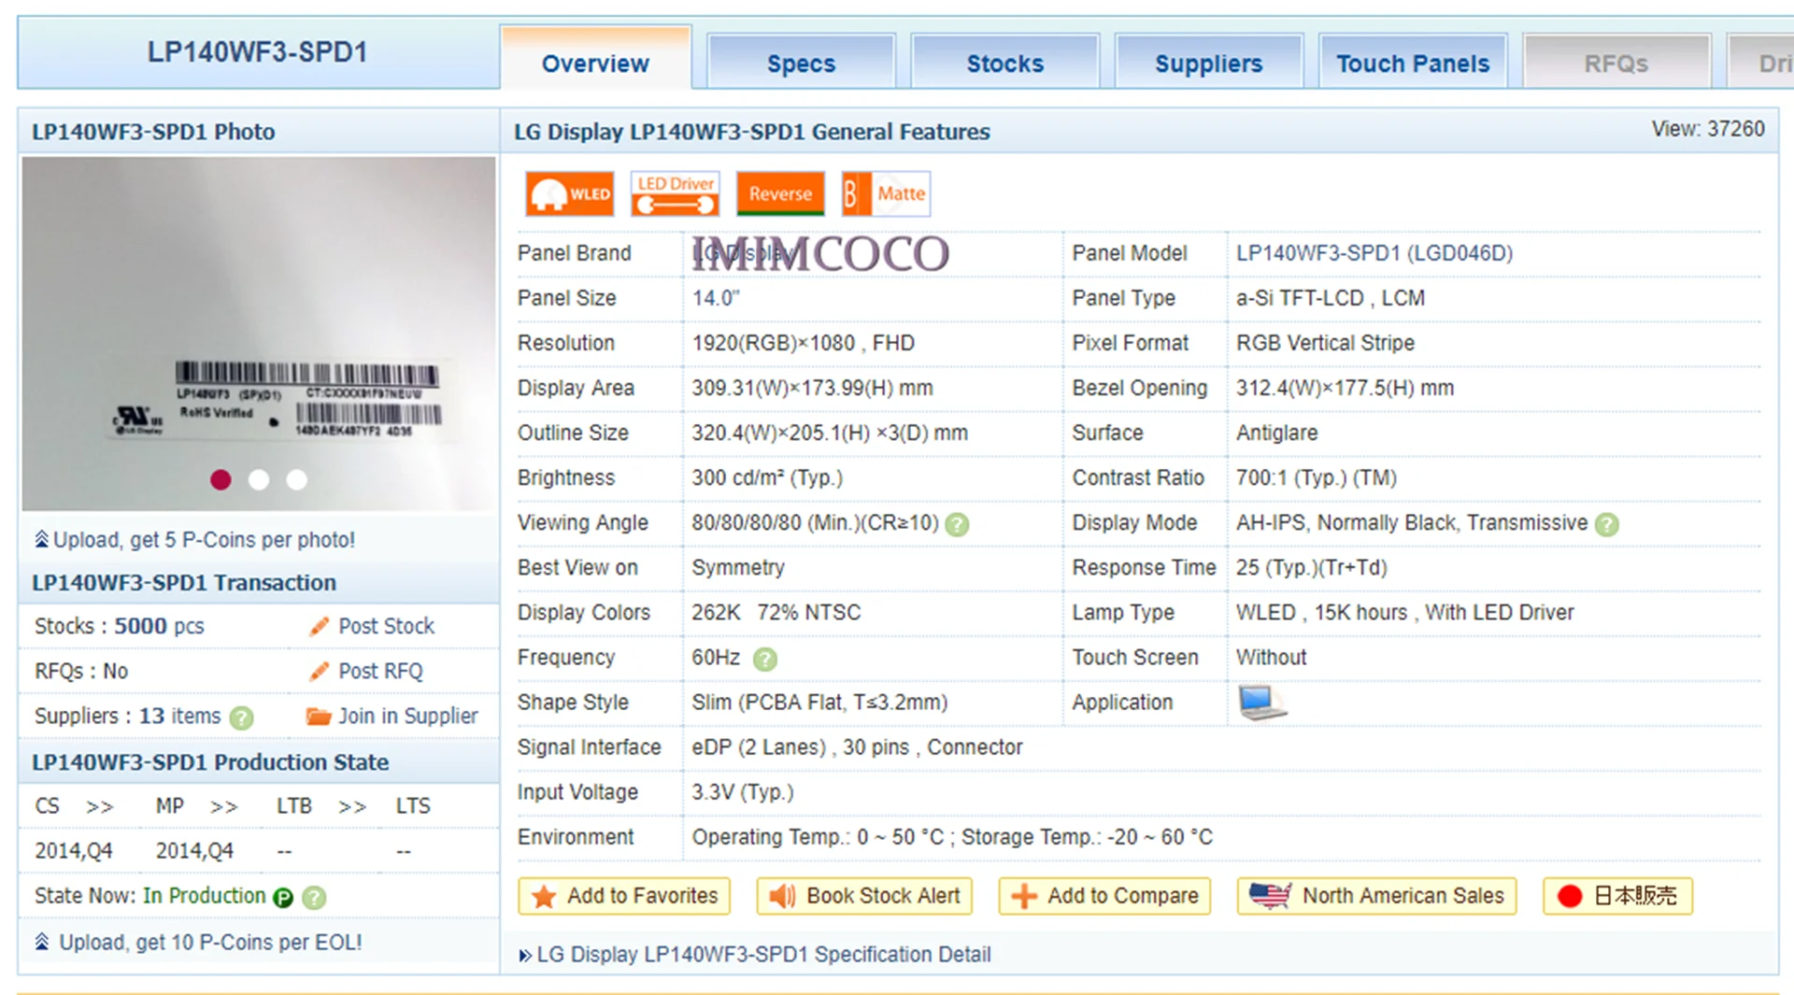Click the pencil icon beside Post Stock

[x=320, y=626]
